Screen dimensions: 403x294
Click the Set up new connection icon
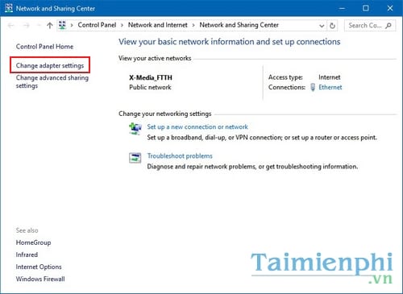tap(135, 128)
